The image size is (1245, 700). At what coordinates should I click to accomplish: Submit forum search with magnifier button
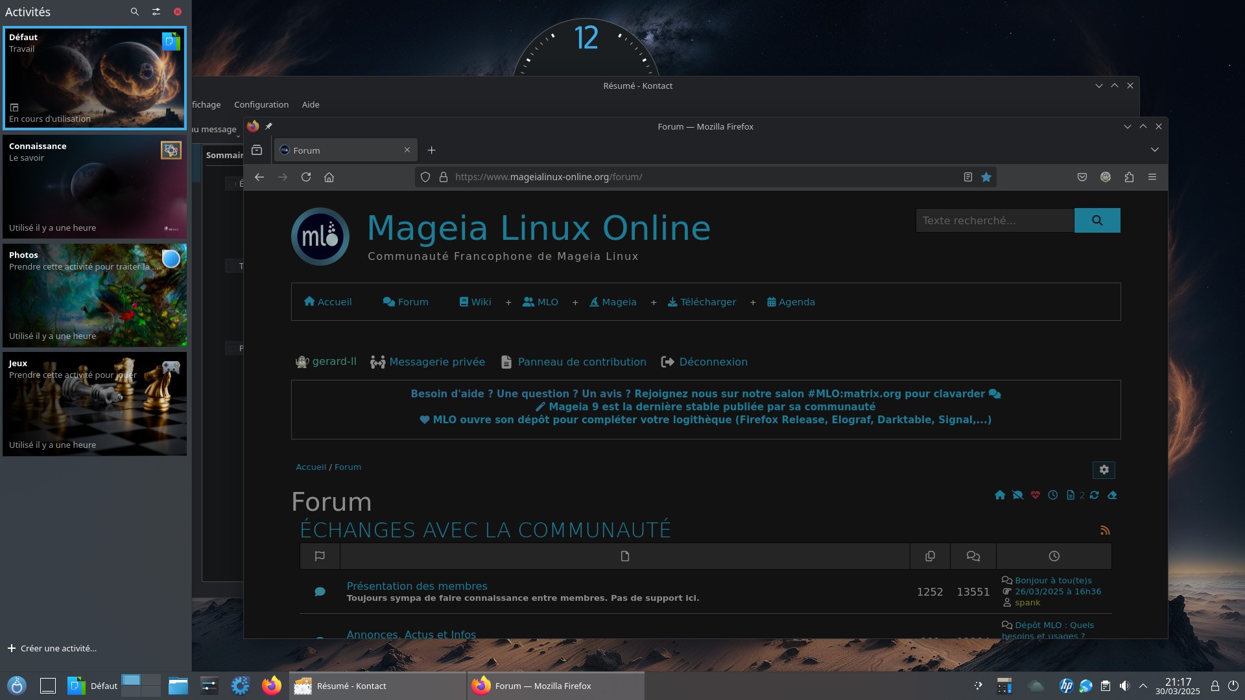[1097, 220]
